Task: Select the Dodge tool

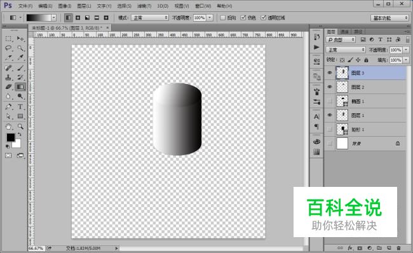Action: [20, 96]
